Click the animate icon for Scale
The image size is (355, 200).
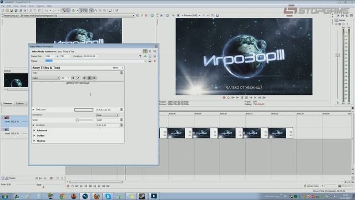click(x=121, y=120)
